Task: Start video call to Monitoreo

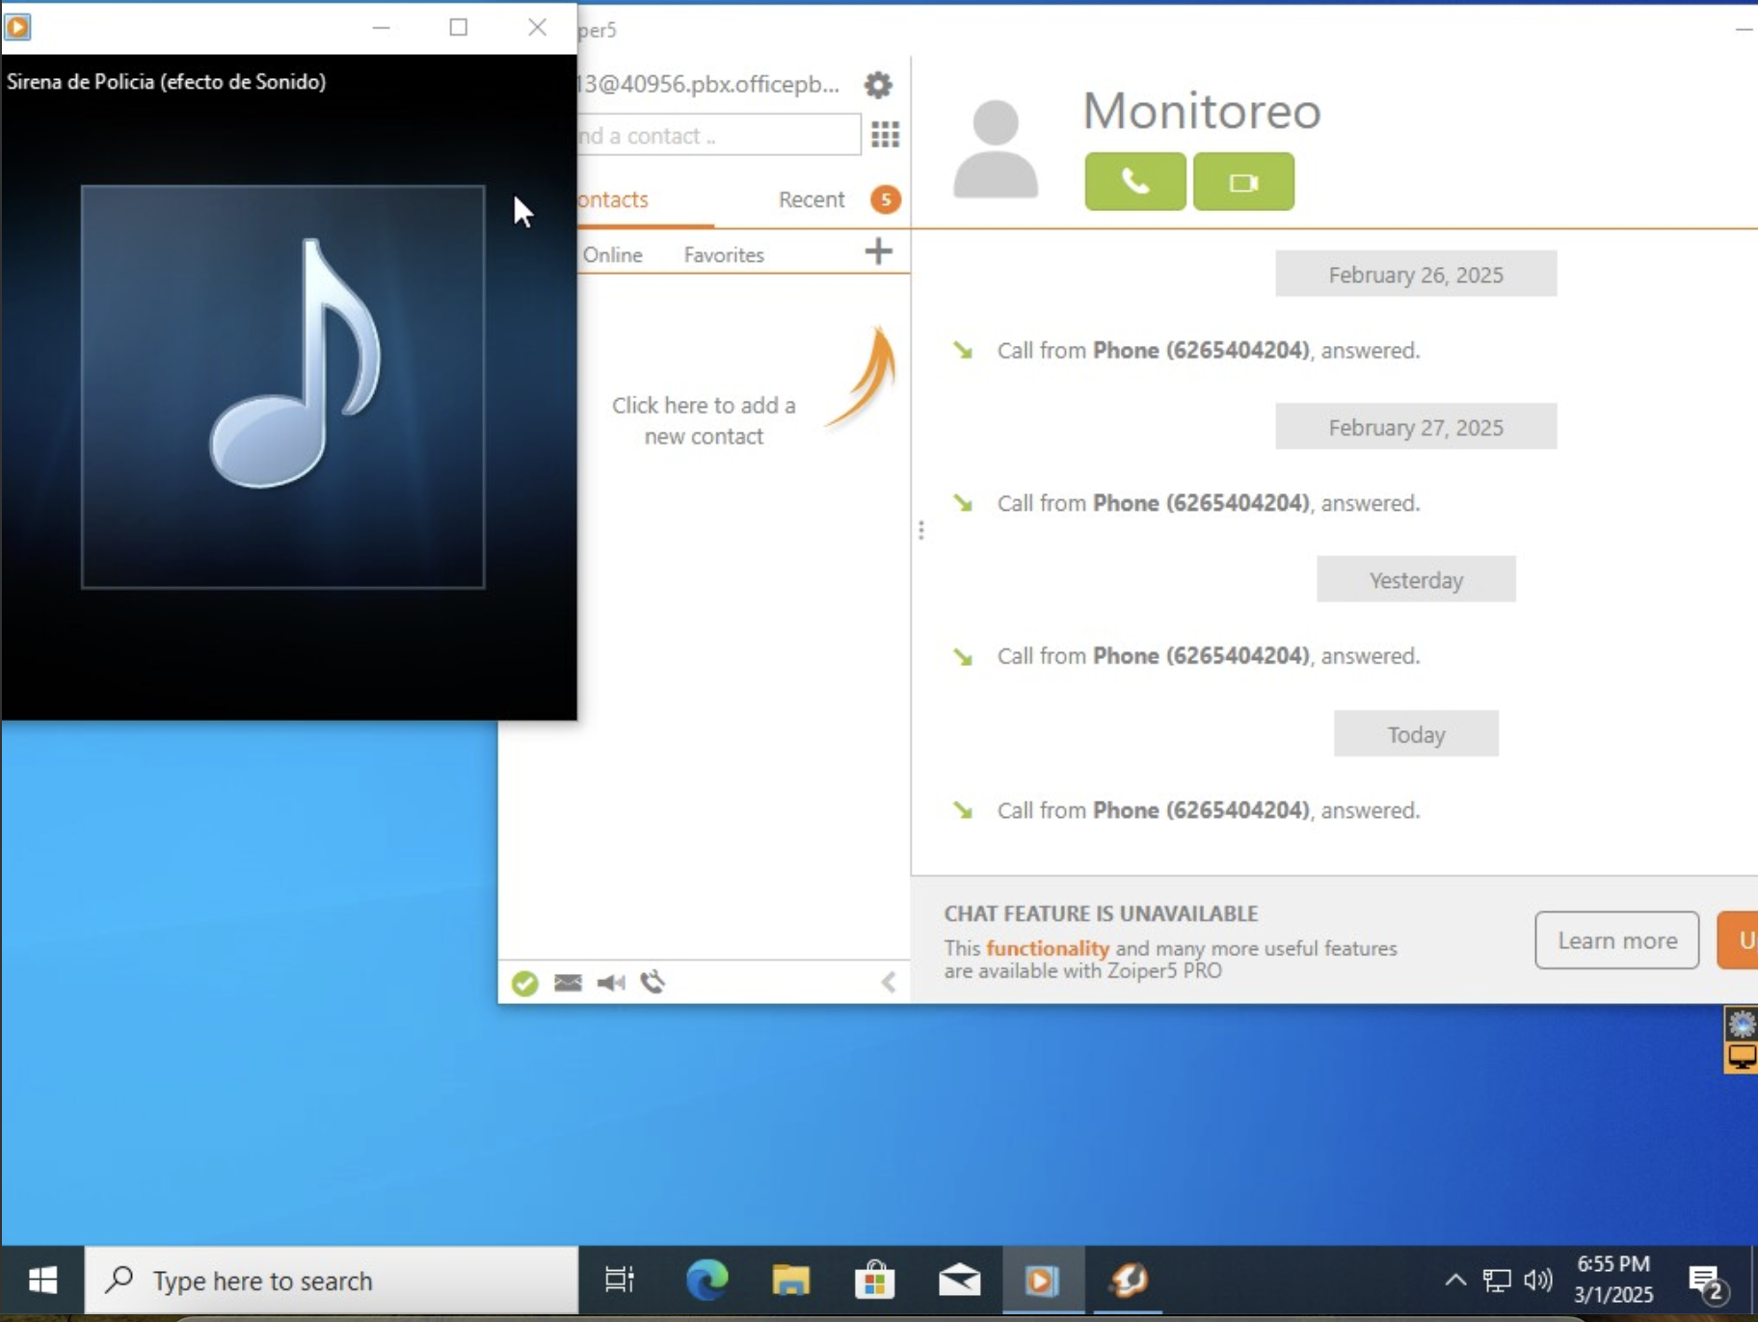Action: 1243,181
